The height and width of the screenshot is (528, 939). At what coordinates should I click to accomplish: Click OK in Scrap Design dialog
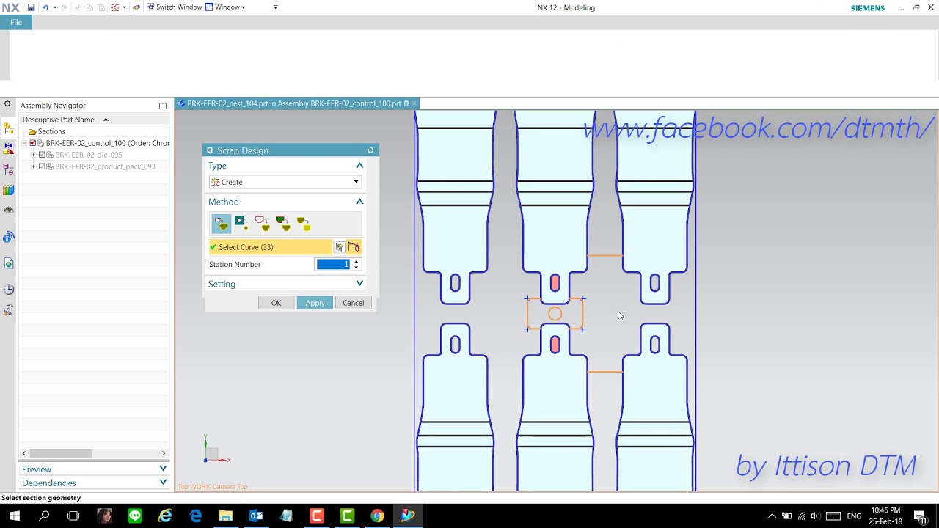[276, 303]
